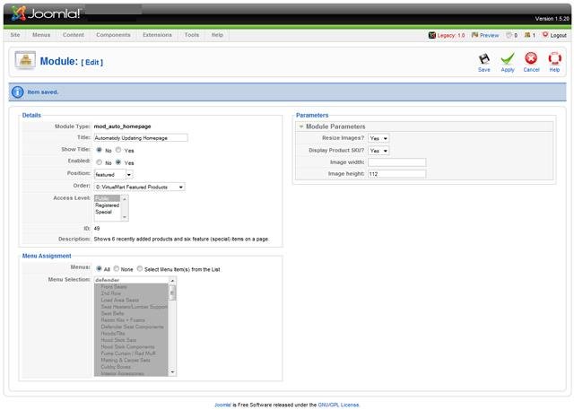Set Enabled to Yes
Image resolution: width=574 pixels, height=410 pixels.
tap(118, 162)
